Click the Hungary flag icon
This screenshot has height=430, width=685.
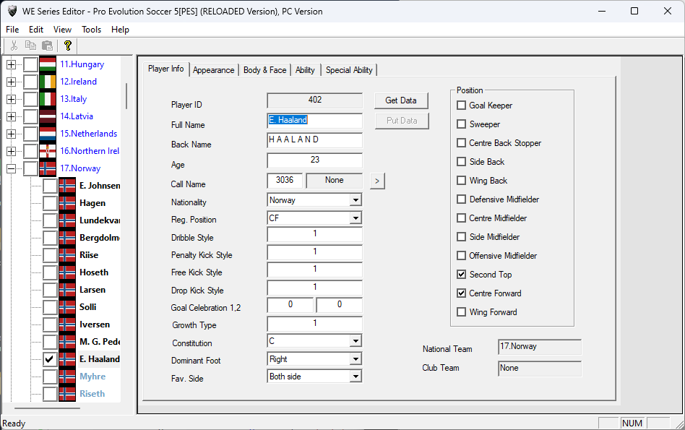48,64
